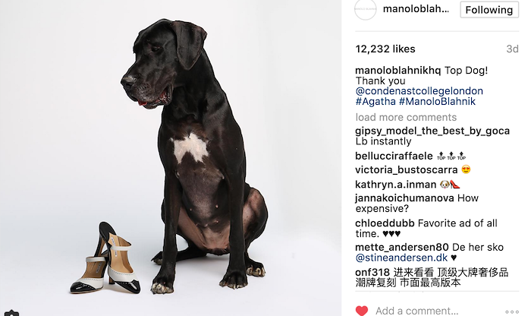Toggle the Following button
The width and height of the screenshot is (531, 316).
click(x=489, y=10)
